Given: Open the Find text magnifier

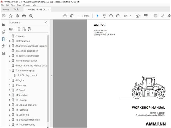Looking at the screenshot, I should tap(31, 16).
